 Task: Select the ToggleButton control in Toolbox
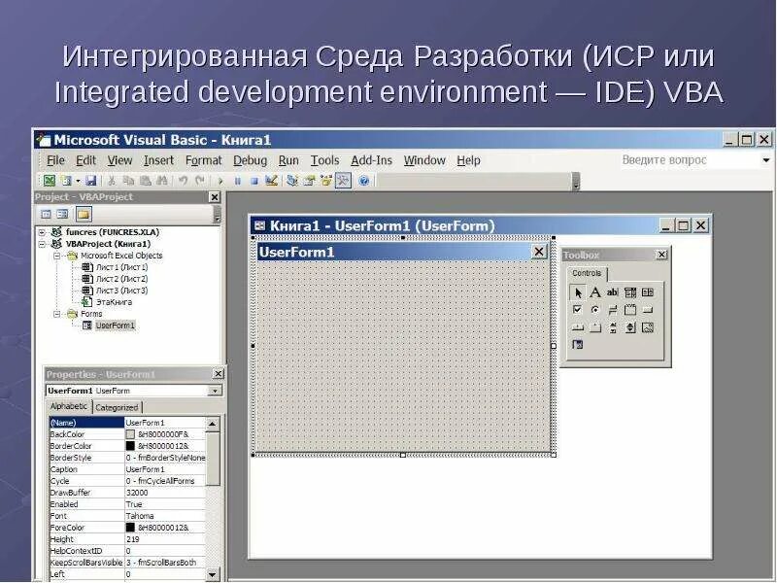click(613, 310)
